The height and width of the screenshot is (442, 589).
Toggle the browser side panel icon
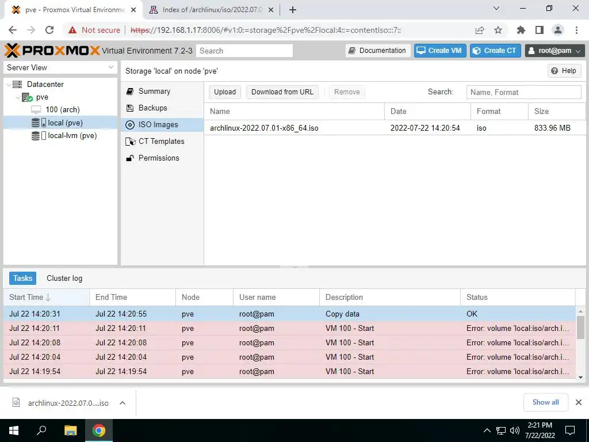click(540, 30)
